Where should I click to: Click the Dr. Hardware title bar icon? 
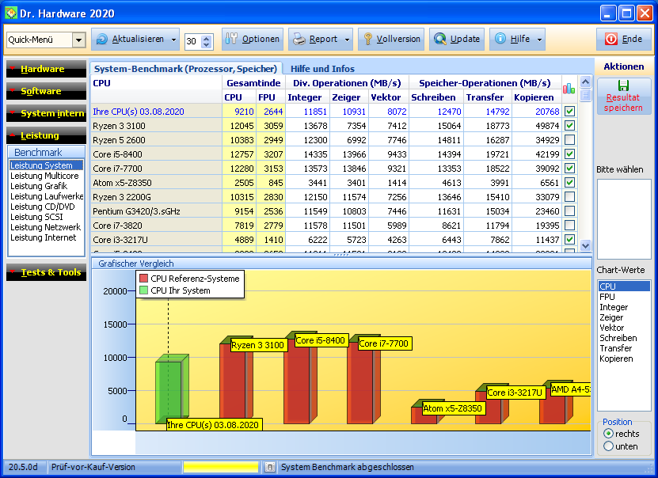click(x=11, y=13)
